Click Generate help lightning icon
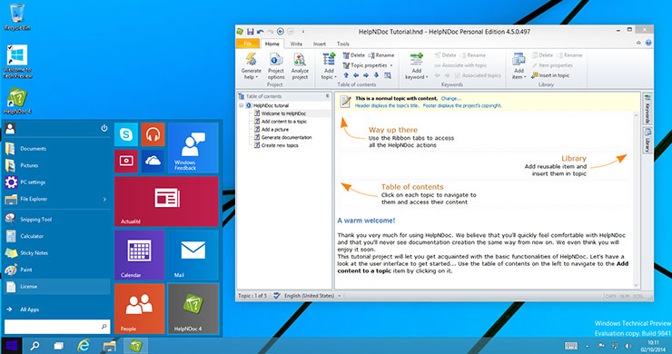 coord(251,59)
